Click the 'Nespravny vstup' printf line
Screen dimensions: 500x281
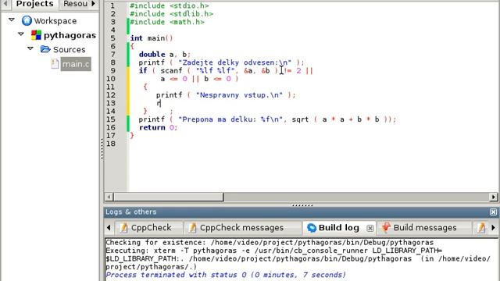pos(226,95)
